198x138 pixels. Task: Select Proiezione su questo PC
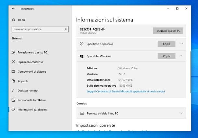click(x=32, y=52)
